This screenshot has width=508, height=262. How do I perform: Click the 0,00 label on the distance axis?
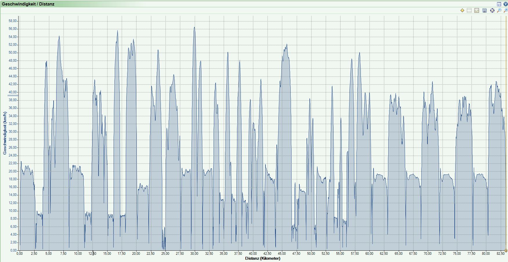pos(20,254)
